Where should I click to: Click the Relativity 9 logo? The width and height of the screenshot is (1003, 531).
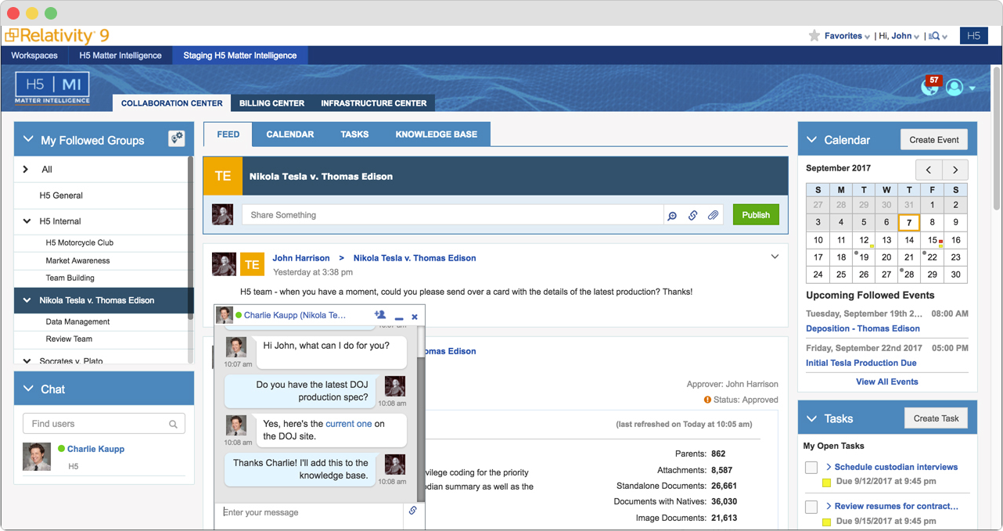(x=56, y=36)
